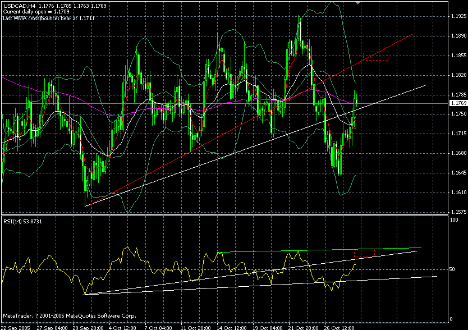The height and width of the screenshot is (330, 468).
Task: Click the '27 Sep 04:00' time label
Action: [x=52, y=328]
